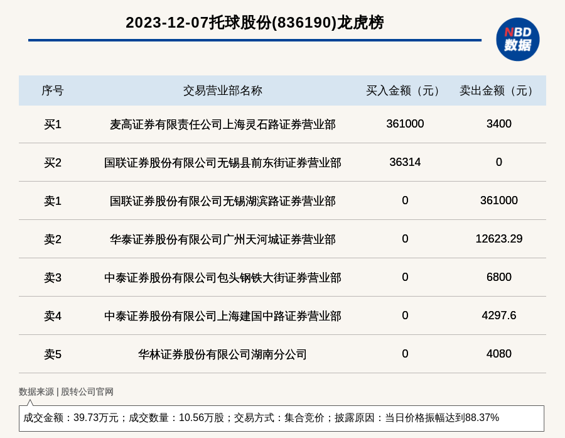Click buy amount 36314

tap(405, 162)
